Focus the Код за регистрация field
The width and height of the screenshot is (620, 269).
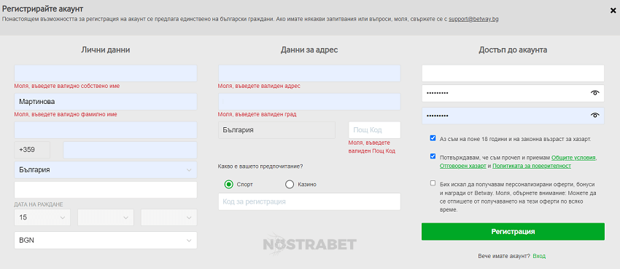pos(309,201)
